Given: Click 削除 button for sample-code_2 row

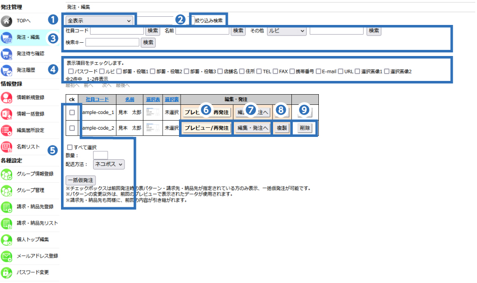Looking at the screenshot, I should click(305, 128).
